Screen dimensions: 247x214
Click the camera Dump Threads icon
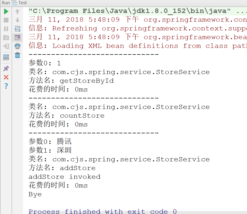6,38
